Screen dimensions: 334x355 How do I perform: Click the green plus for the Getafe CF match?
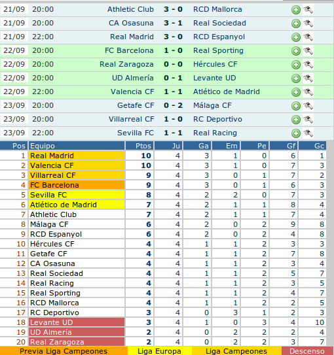(295, 106)
